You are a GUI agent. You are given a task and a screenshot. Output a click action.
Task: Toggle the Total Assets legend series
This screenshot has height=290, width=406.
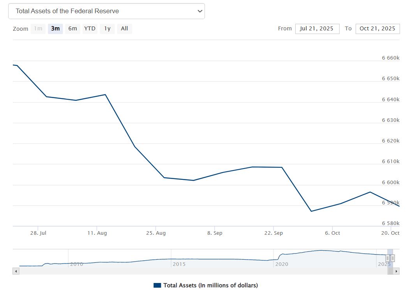(210, 285)
